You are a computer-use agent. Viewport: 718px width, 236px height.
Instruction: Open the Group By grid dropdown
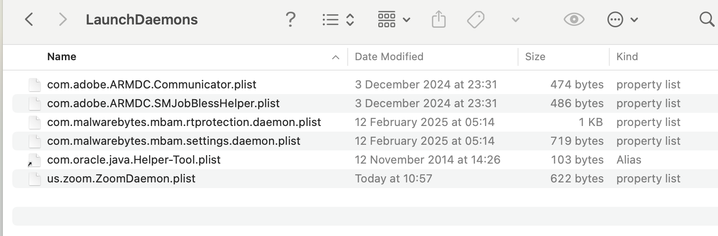coord(394,20)
